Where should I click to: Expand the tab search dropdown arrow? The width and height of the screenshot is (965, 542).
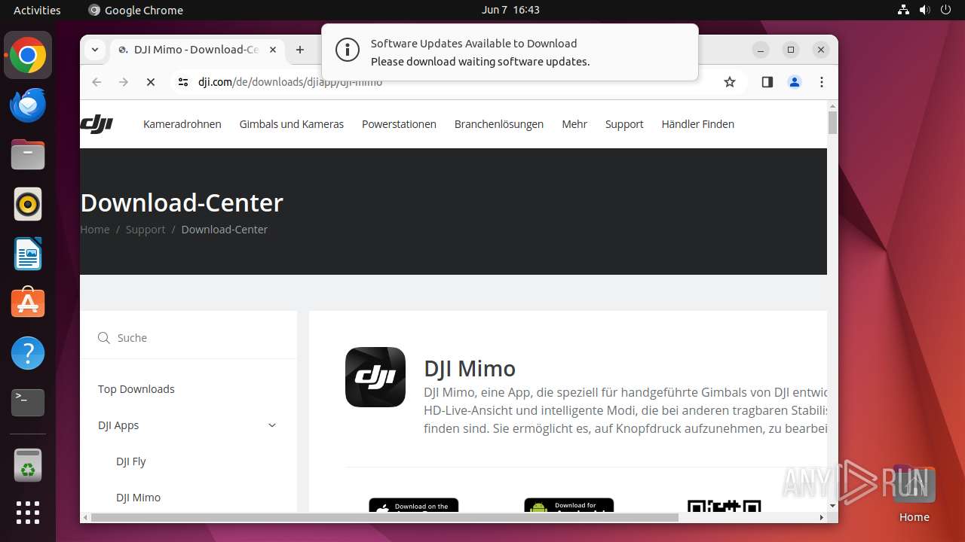click(95, 50)
